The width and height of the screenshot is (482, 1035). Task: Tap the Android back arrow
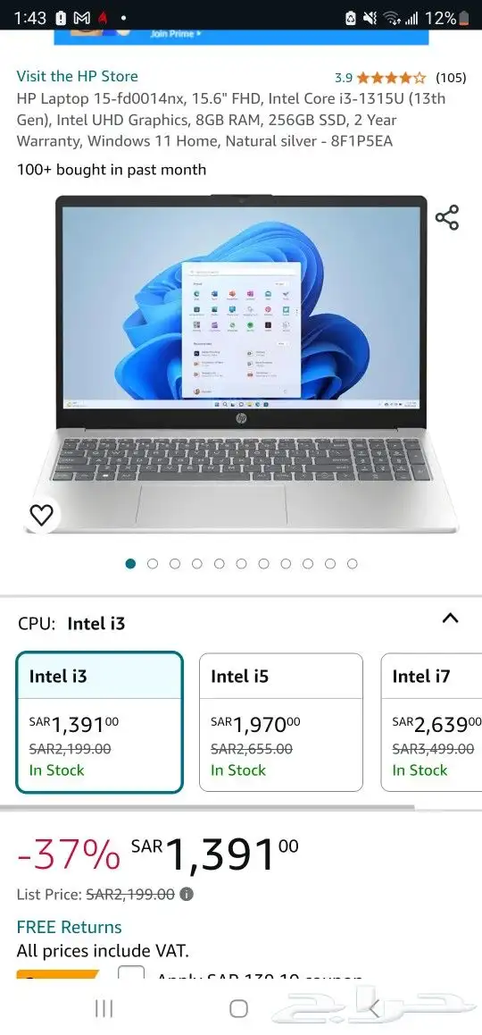[x=374, y=1008]
